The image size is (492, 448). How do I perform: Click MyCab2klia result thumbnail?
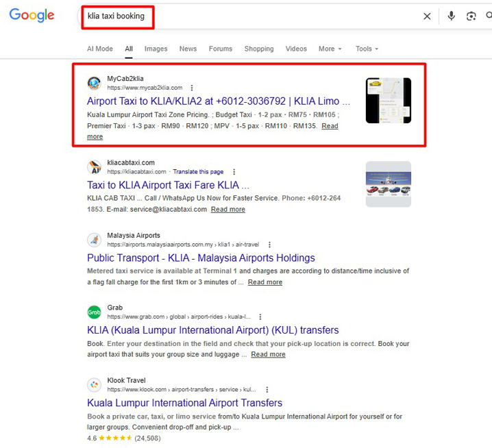point(389,101)
